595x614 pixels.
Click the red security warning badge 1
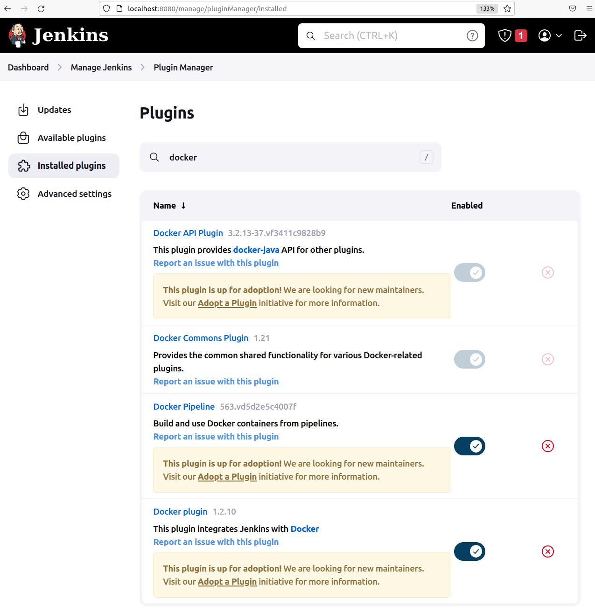pos(521,35)
